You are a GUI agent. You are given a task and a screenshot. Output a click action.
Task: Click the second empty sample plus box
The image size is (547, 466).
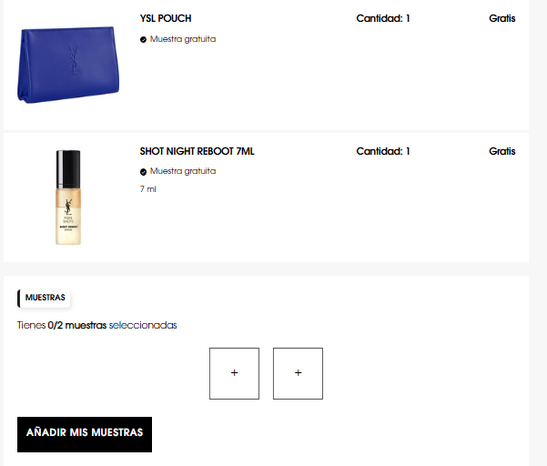[x=298, y=373]
